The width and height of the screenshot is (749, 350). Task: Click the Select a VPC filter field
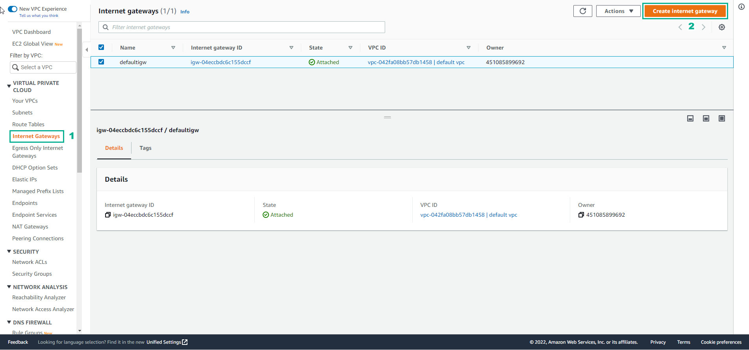(x=43, y=67)
